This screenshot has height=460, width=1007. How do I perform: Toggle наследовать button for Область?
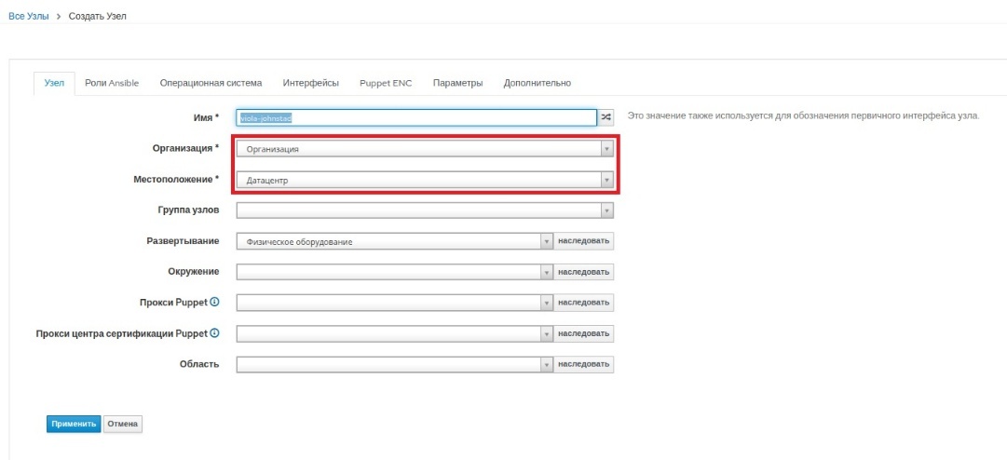(x=584, y=363)
